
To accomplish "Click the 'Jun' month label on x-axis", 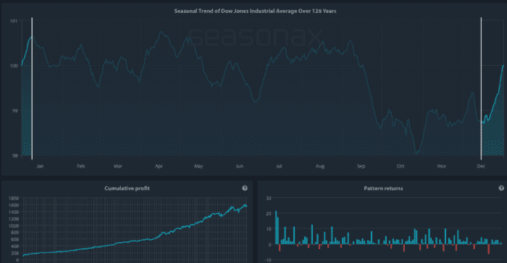I will (x=239, y=166).
